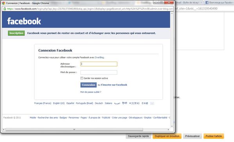Click the green padlock icon in address bar
Image resolution: width=234 pixels, height=142 pixels.
[x=5, y=9]
